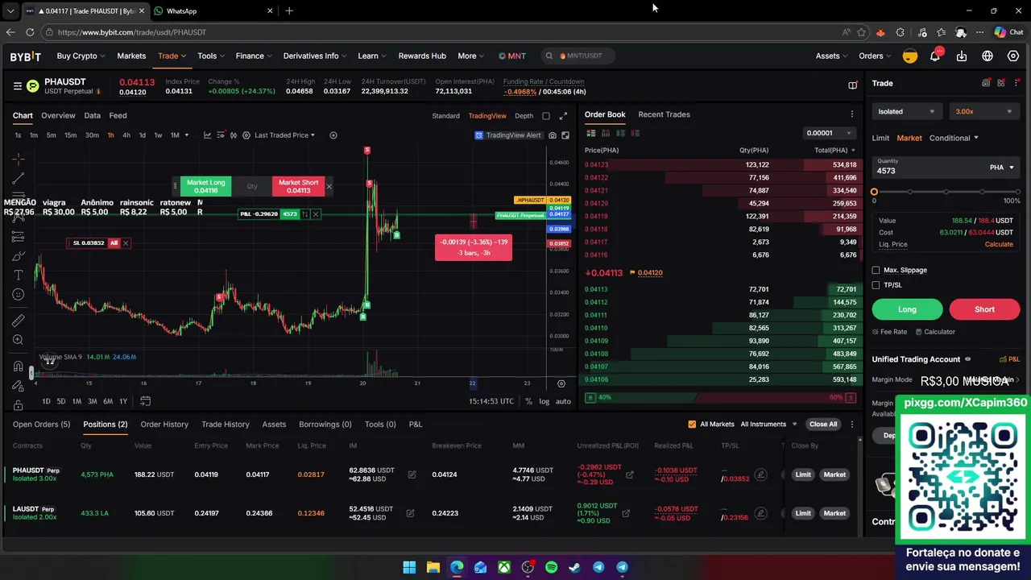Switch chart to Depth view
The height and width of the screenshot is (580, 1031).
click(524, 116)
